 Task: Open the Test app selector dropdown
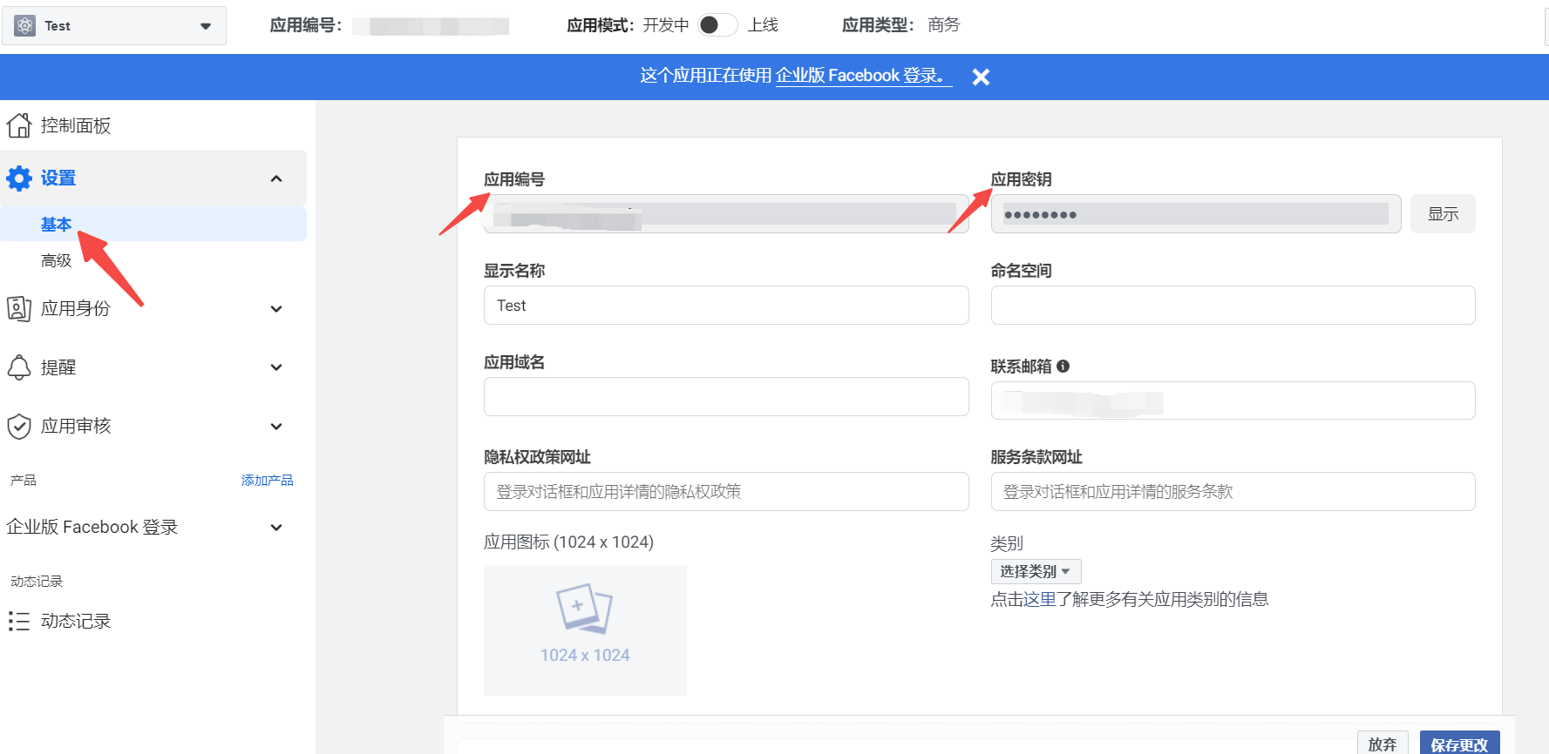click(x=114, y=26)
